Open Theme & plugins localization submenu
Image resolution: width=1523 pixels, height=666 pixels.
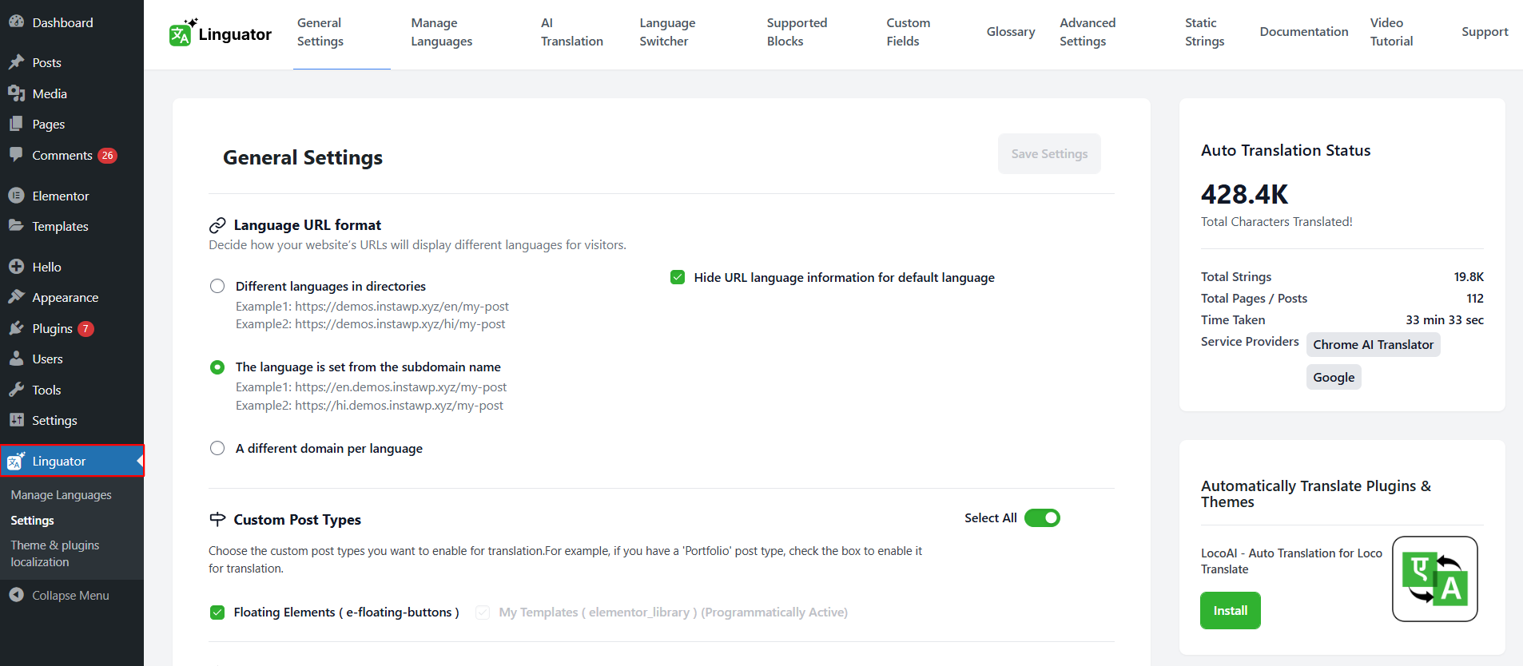[54, 553]
